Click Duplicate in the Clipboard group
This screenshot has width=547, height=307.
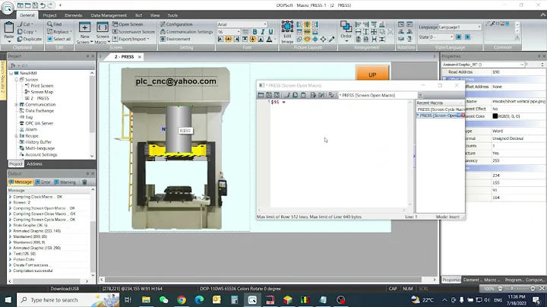click(30, 39)
